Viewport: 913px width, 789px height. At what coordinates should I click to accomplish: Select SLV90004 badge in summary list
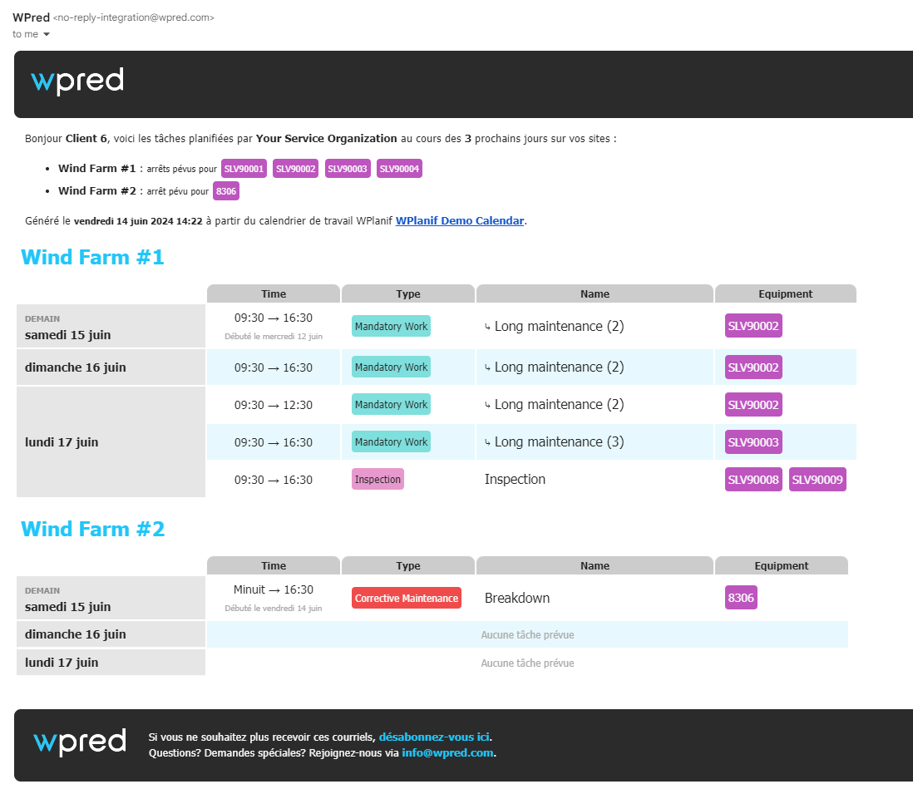399,169
